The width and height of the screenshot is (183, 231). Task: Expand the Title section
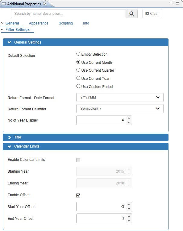point(9,137)
